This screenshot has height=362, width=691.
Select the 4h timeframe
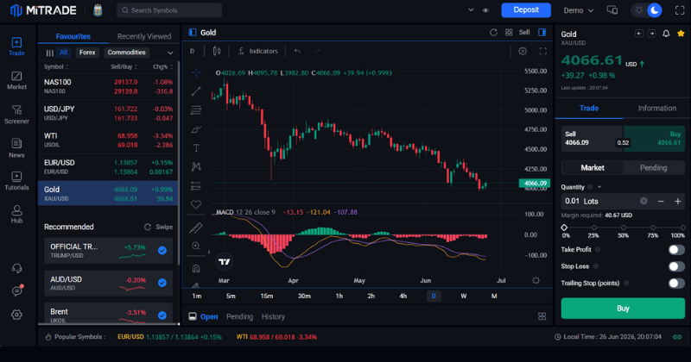pos(403,296)
